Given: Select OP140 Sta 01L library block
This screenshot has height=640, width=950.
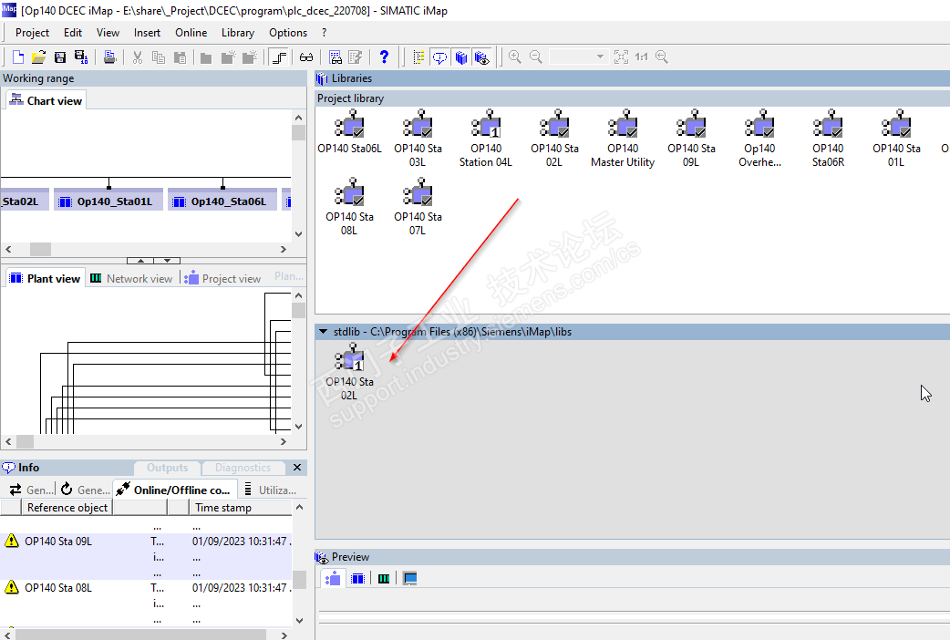Looking at the screenshot, I should click(897, 139).
